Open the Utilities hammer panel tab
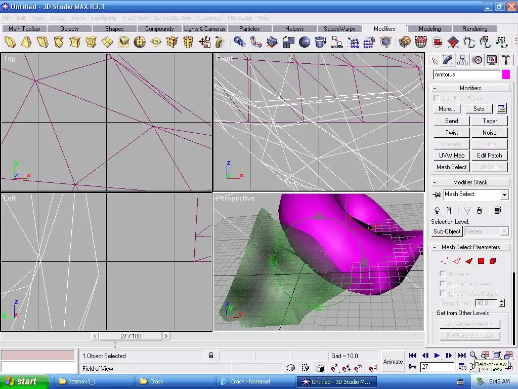This screenshot has height=389, width=518. click(506, 60)
